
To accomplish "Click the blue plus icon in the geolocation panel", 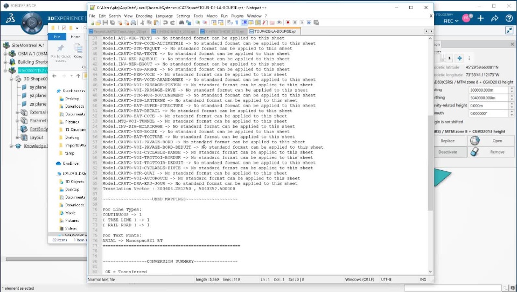I will [459, 58].
